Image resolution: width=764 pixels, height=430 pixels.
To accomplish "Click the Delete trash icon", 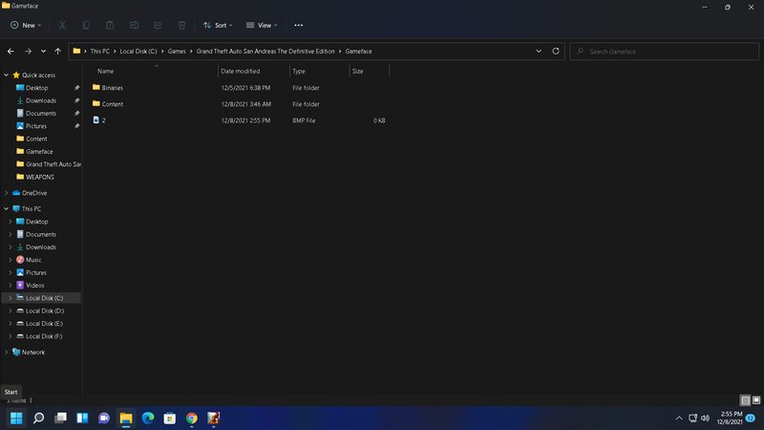I will tap(181, 26).
